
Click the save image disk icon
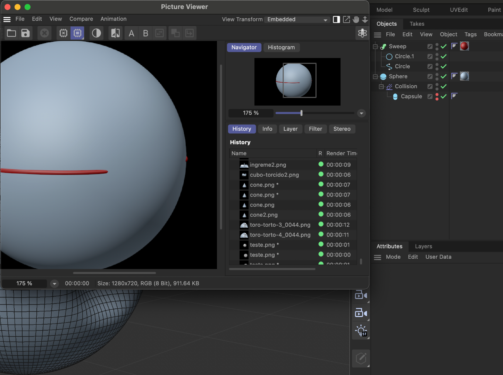point(25,33)
